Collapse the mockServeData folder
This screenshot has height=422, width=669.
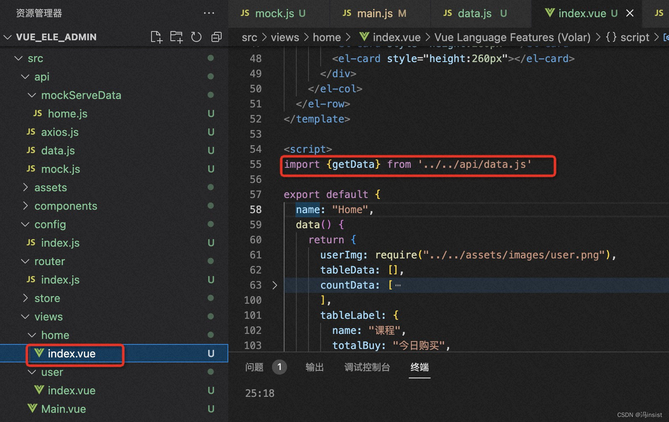(32, 95)
